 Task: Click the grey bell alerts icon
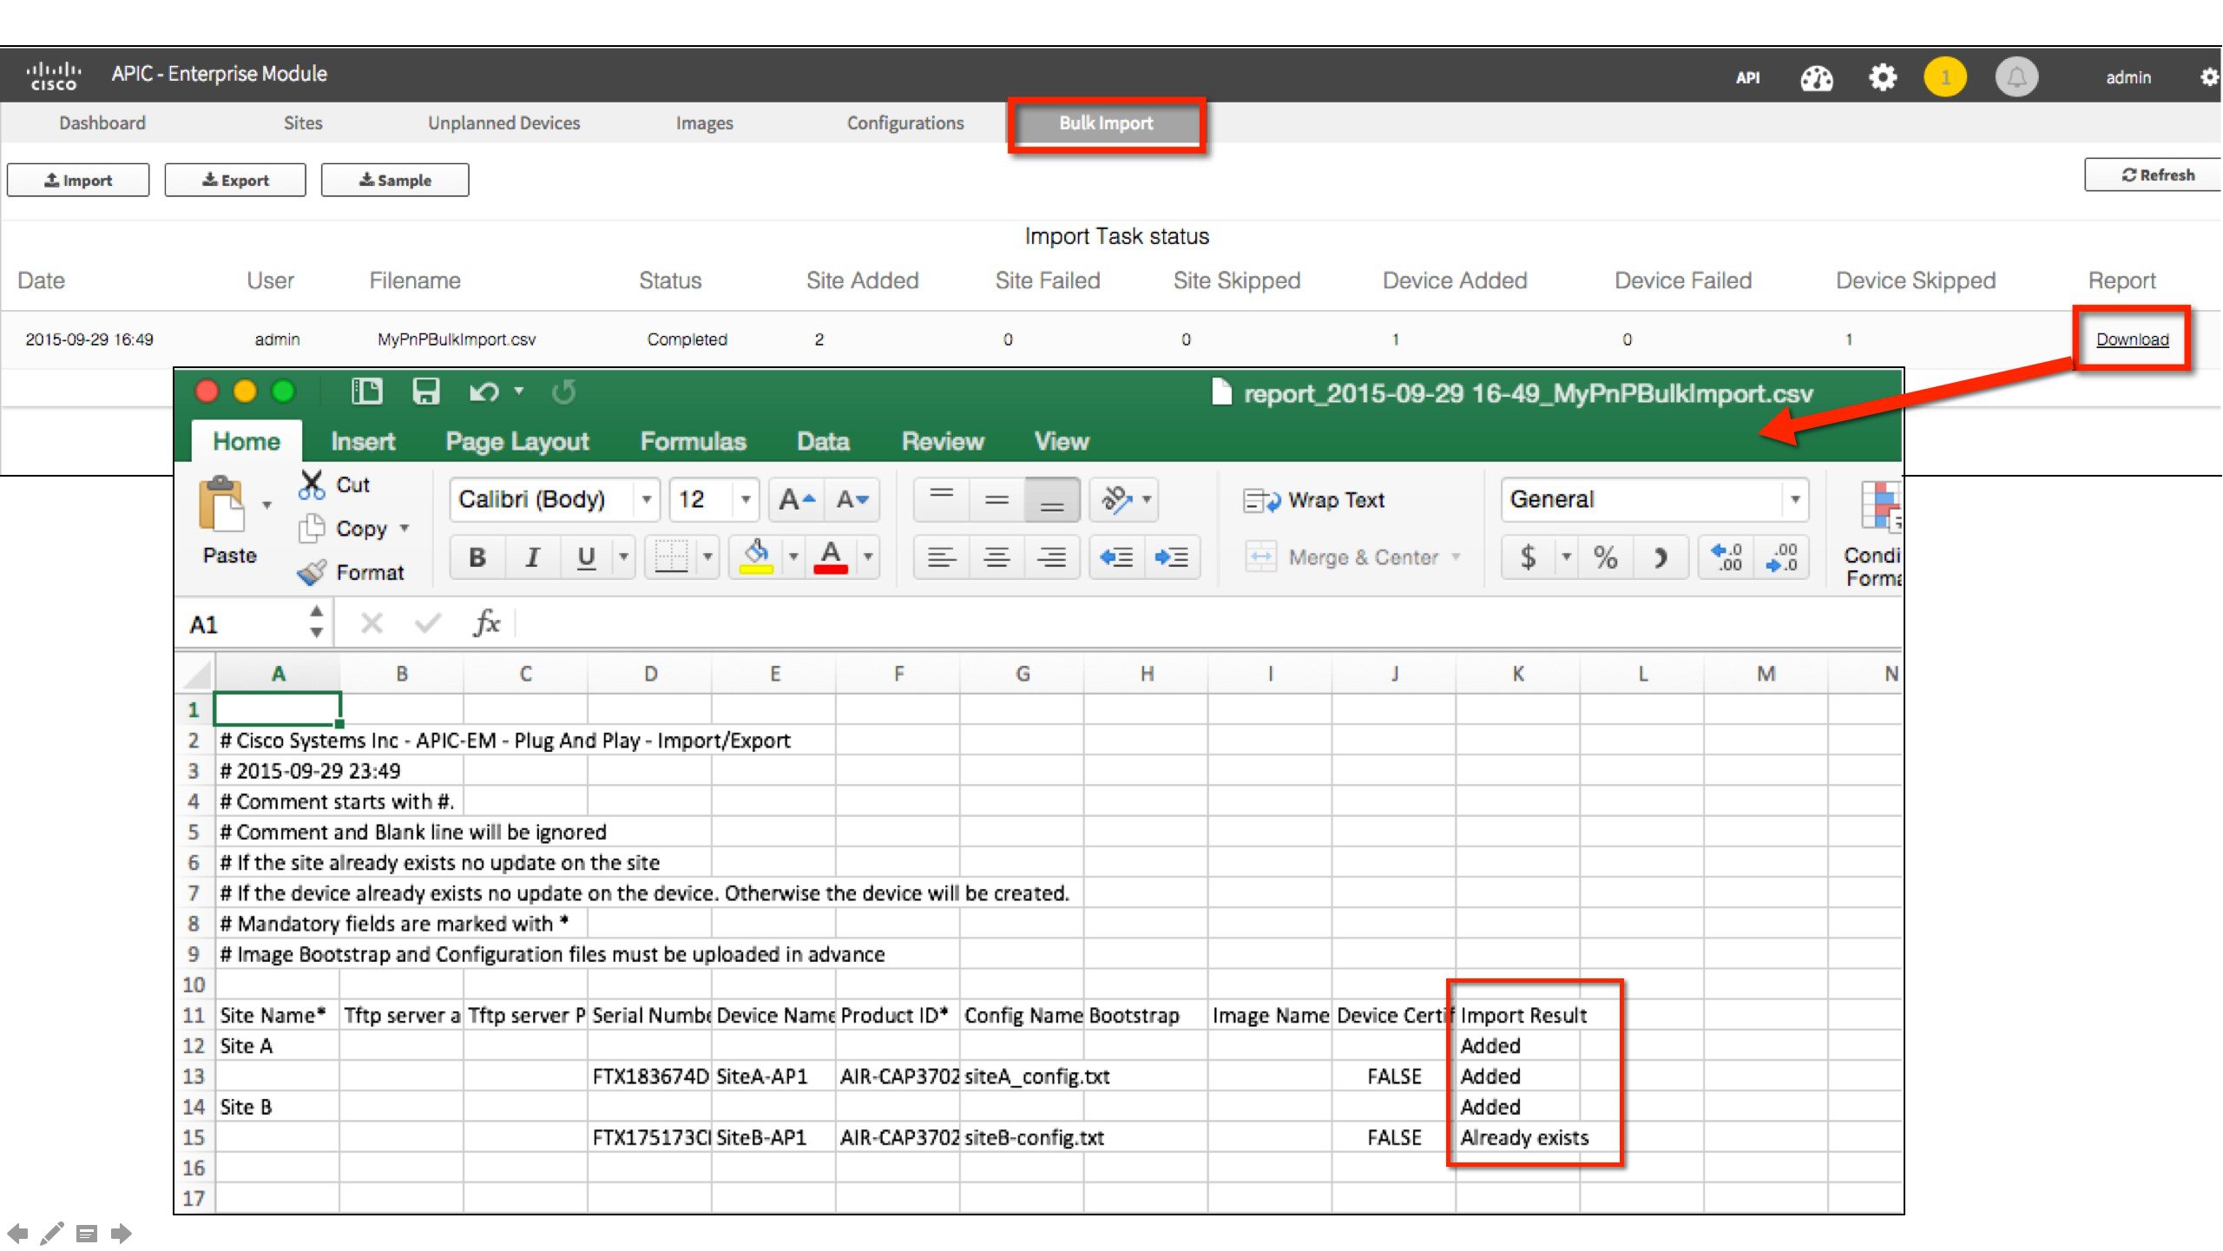[2016, 77]
